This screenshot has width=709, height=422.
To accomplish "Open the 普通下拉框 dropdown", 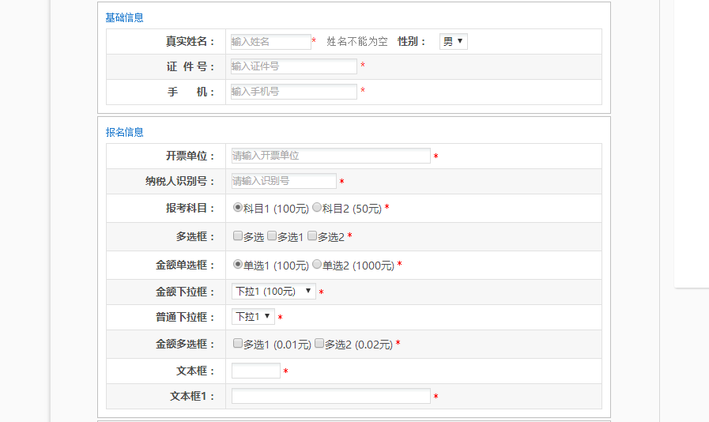I will coord(253,317).
